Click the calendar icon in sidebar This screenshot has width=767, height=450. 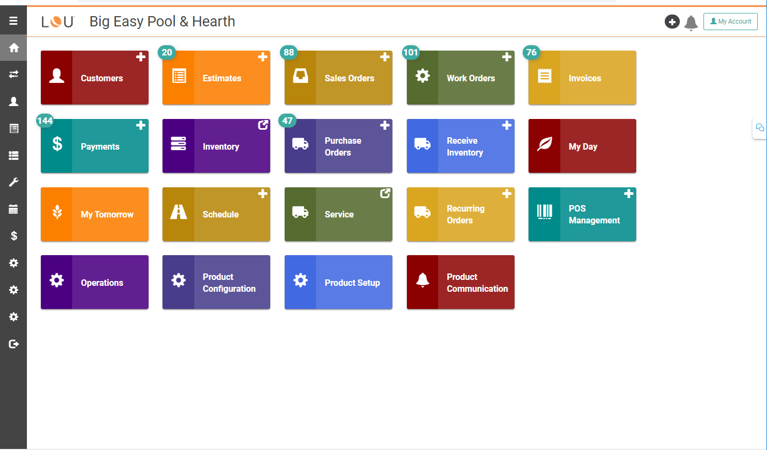pos(13,209)
